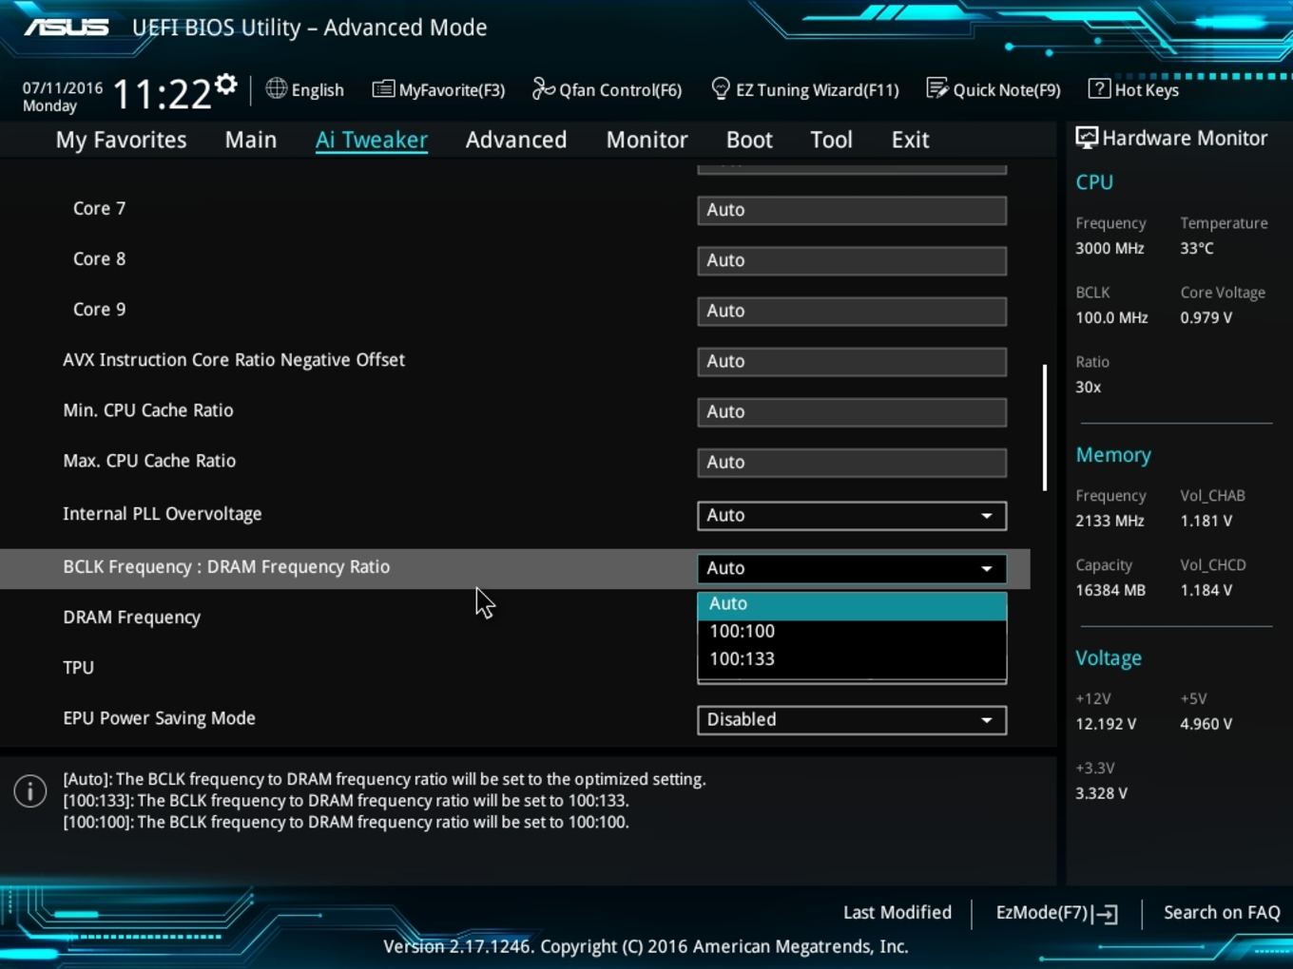Click BCLK ratio dropdown arrow
Image resolution: width=1293 pixels, height=969 pixels.
pyautogui.click(x=987, y=568)
